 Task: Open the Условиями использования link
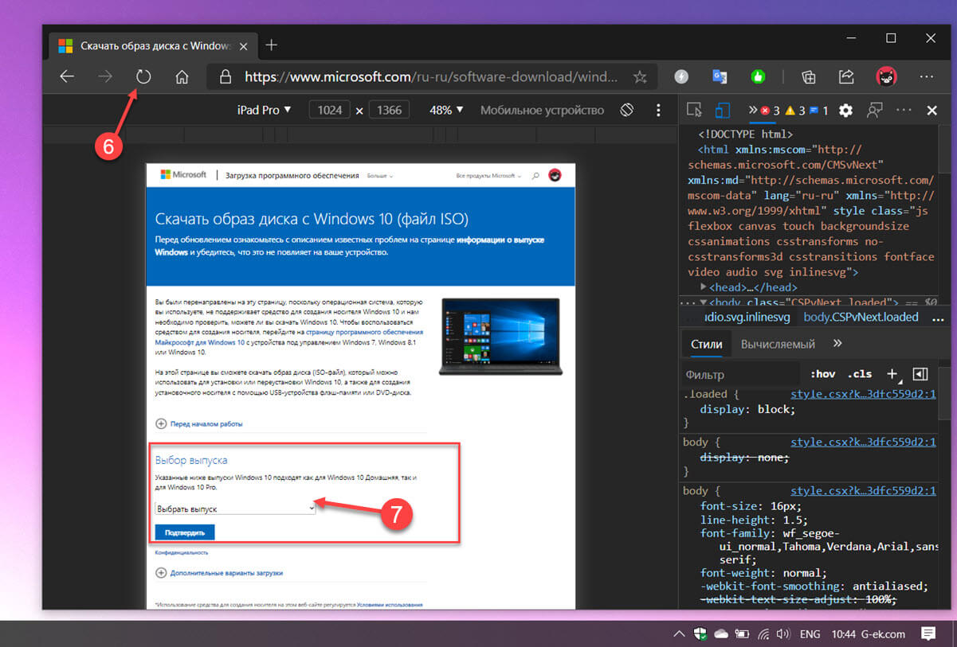point(390,605)
